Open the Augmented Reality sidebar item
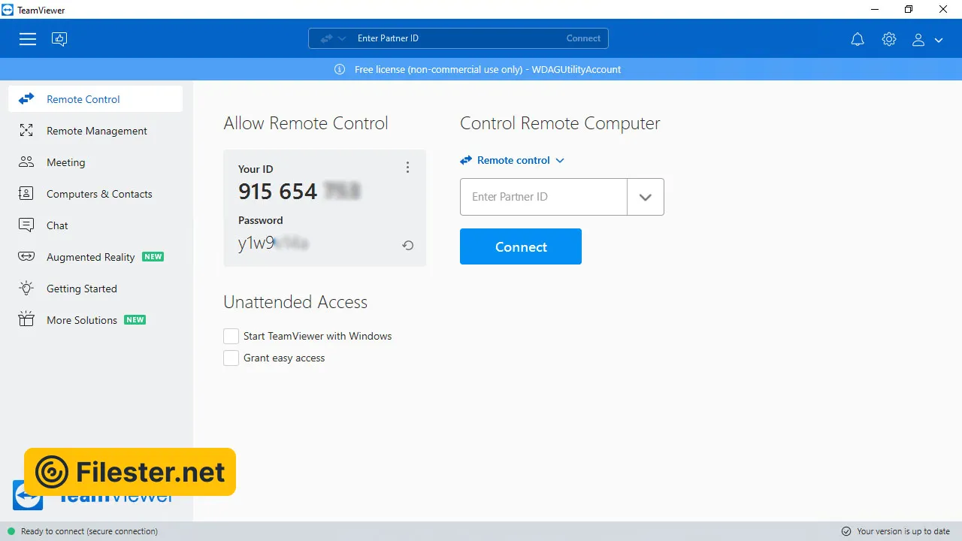The width and height of the screenshot is (962, 541). (x=90, y=257)
